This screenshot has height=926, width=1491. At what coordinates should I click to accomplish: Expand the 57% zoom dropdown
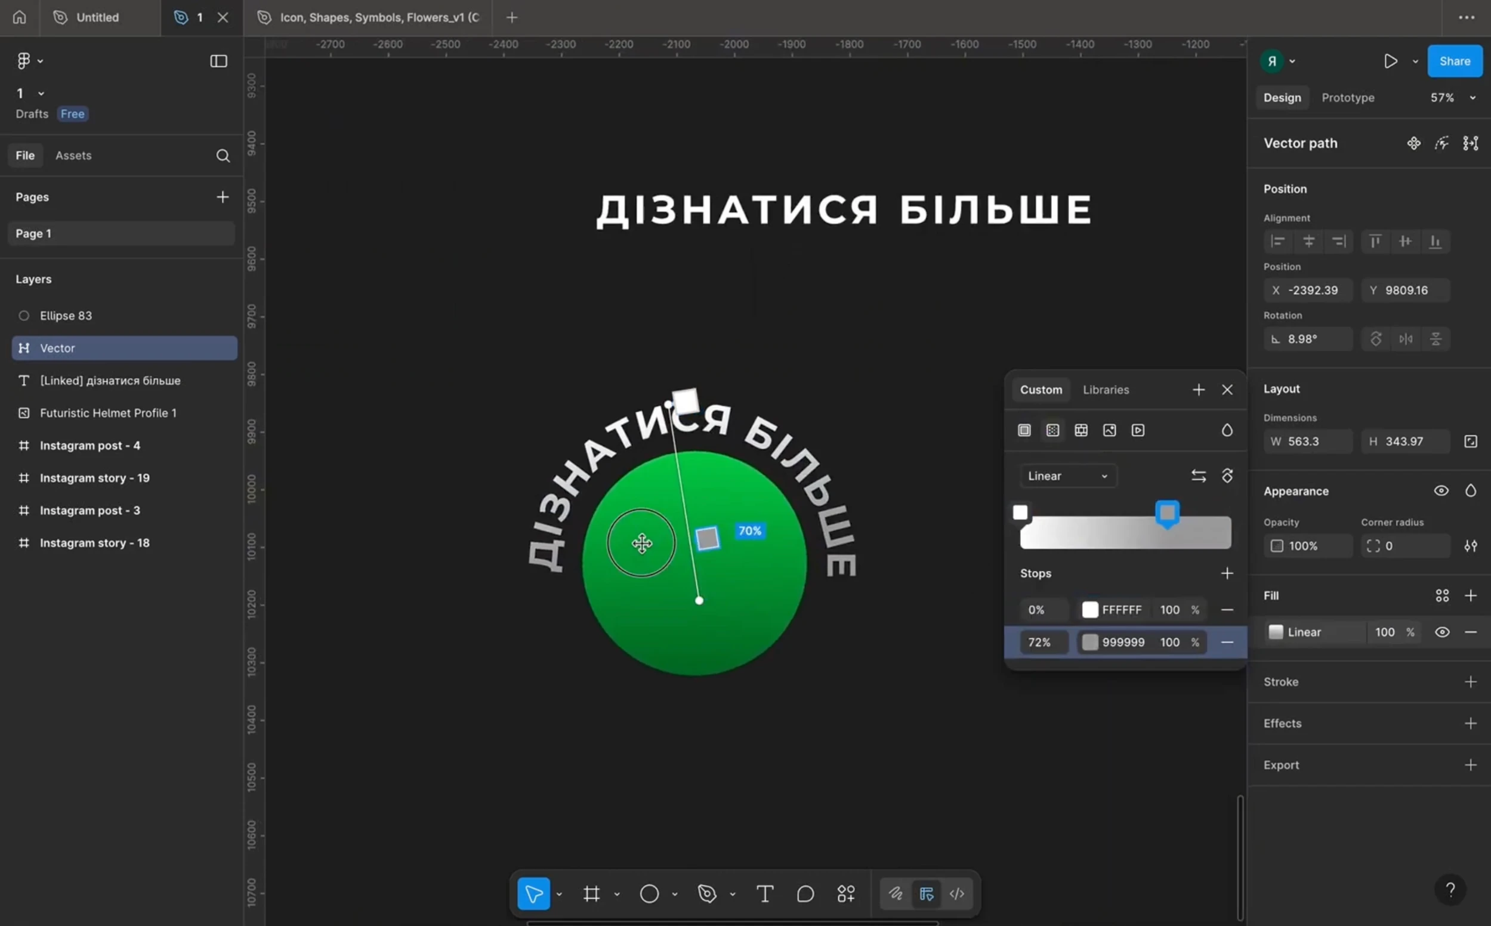[x=1473, y=98]
